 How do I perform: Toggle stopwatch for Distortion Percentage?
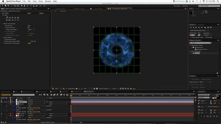5,43
